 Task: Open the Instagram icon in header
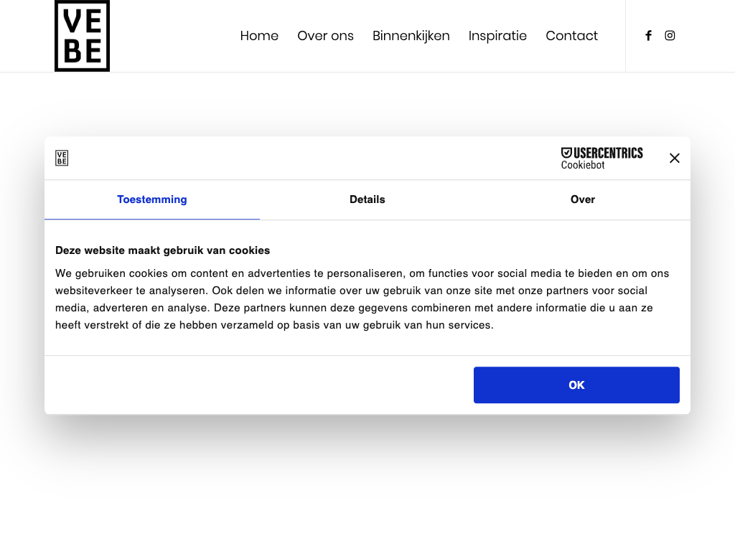coord(670,36)
